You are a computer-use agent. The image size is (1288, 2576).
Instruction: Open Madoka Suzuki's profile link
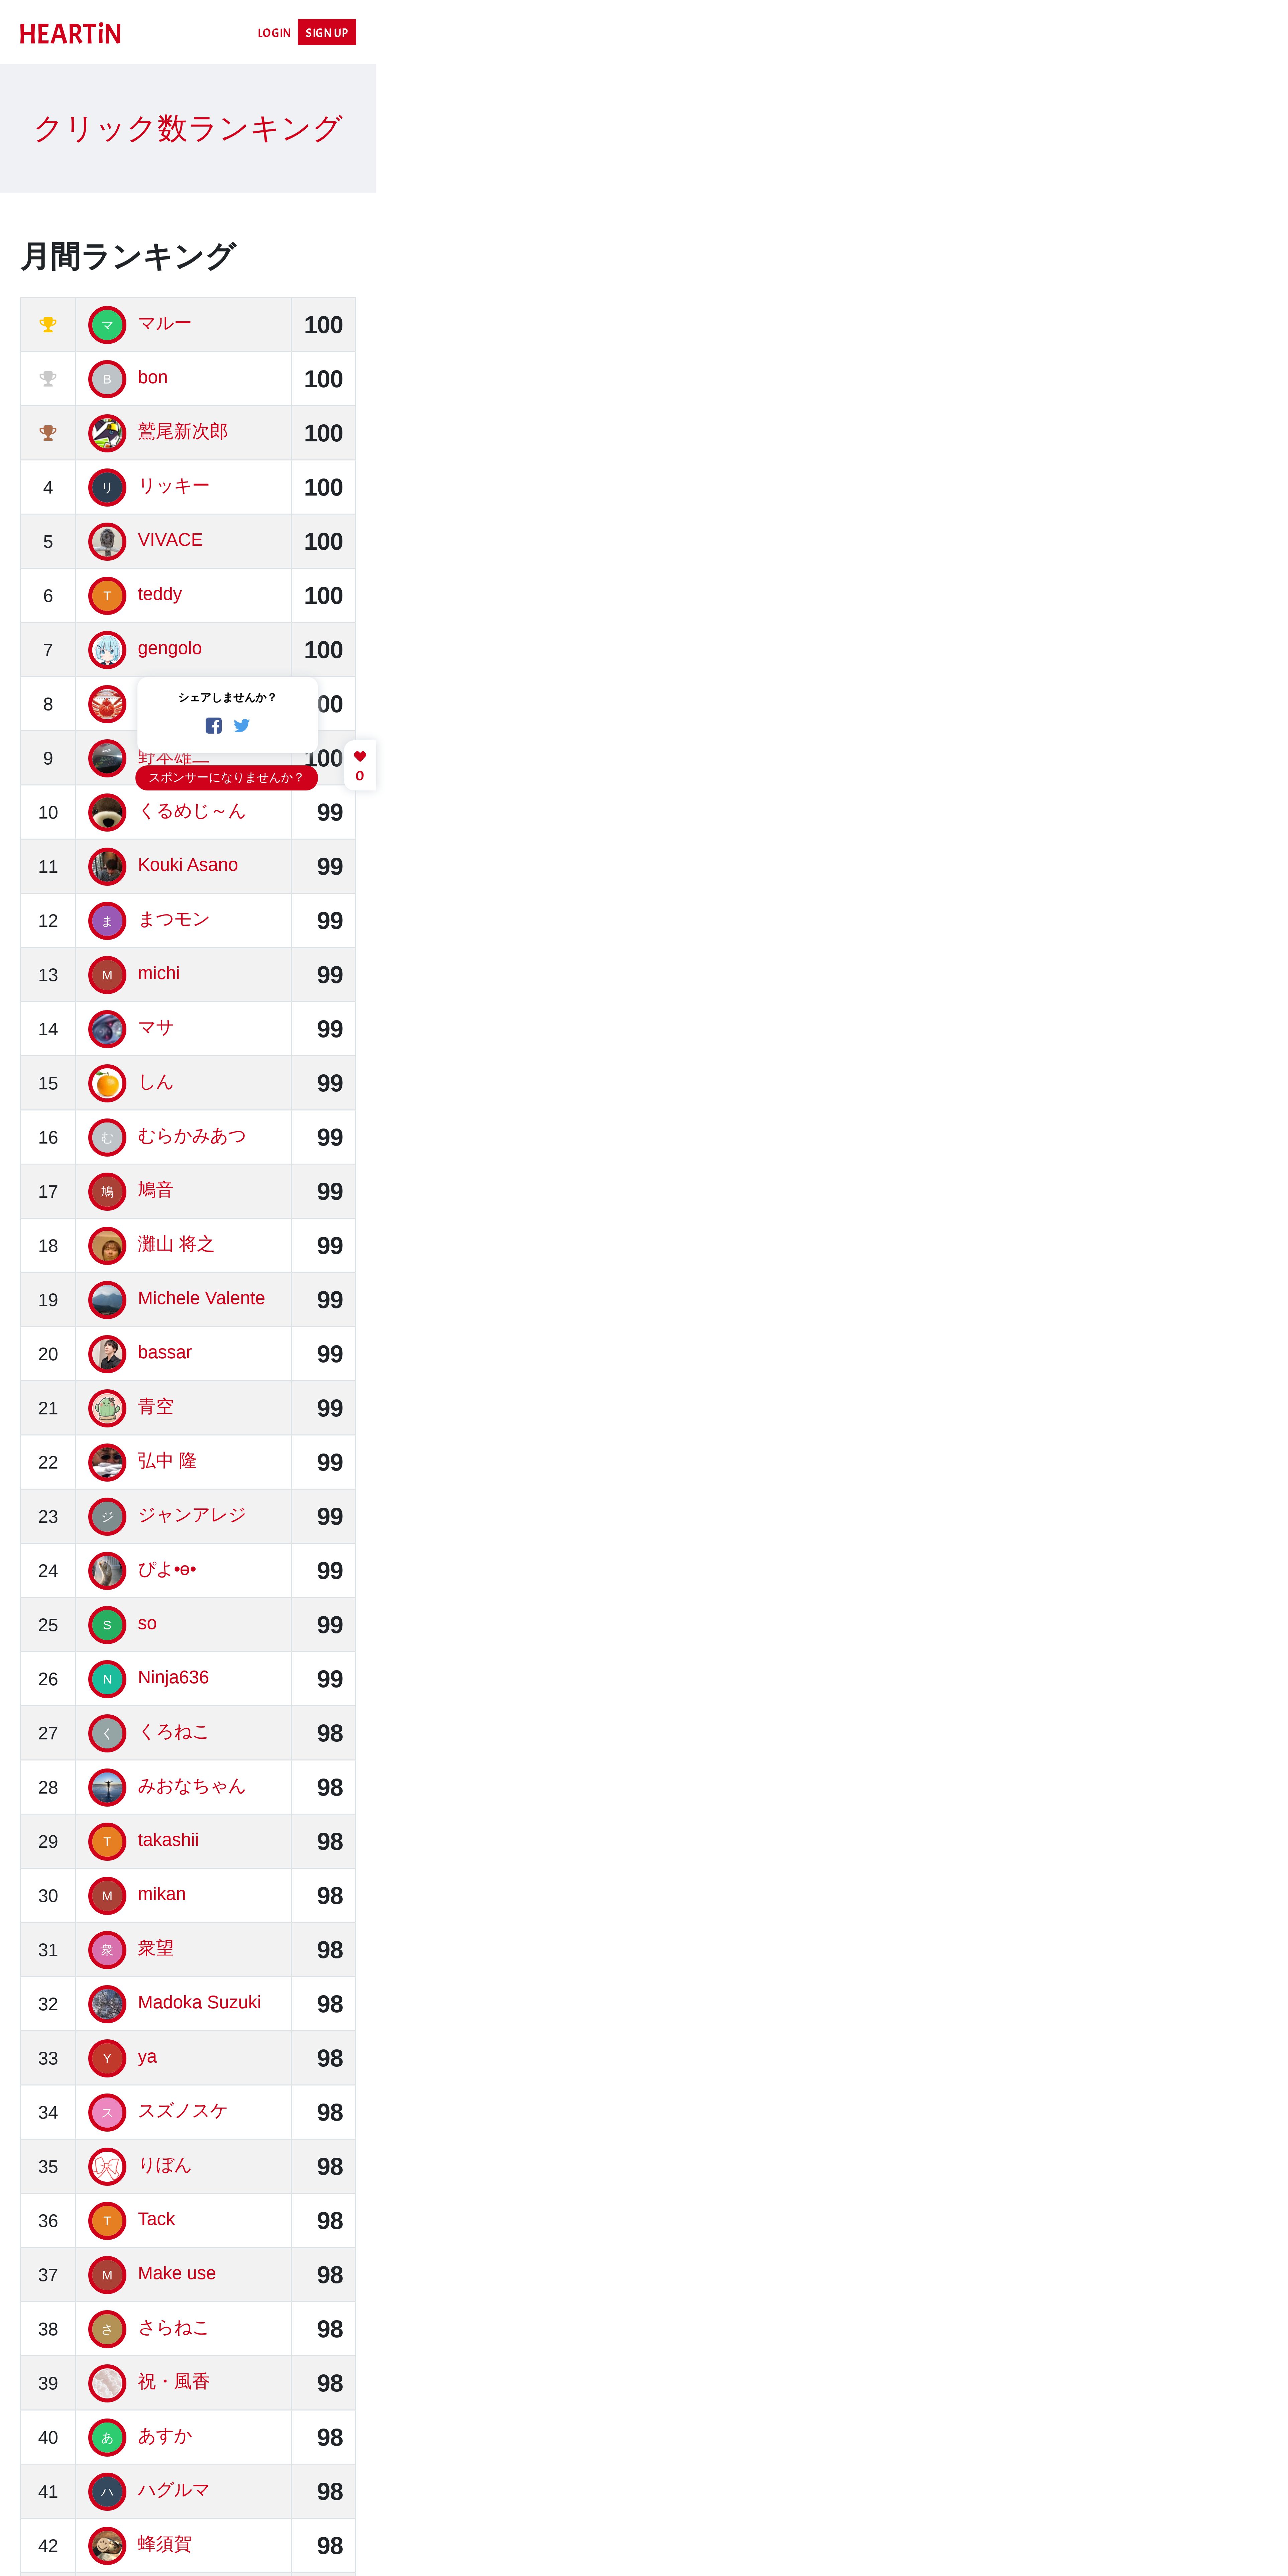pos(199,2002)
